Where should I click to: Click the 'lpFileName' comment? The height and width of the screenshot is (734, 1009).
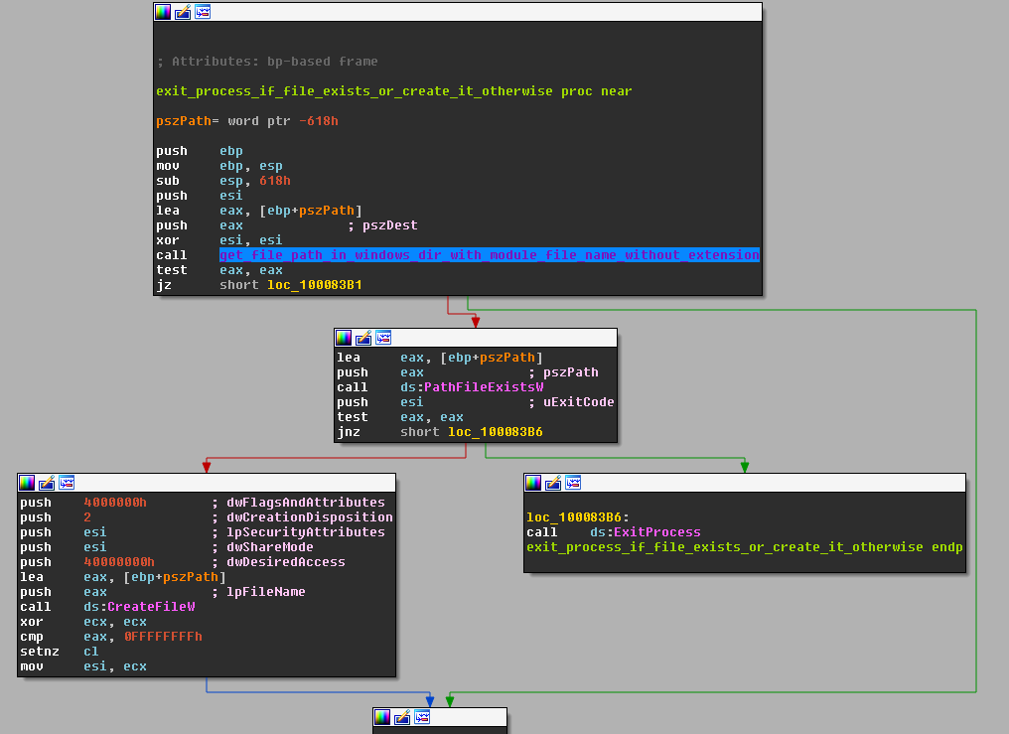[258, 592]
